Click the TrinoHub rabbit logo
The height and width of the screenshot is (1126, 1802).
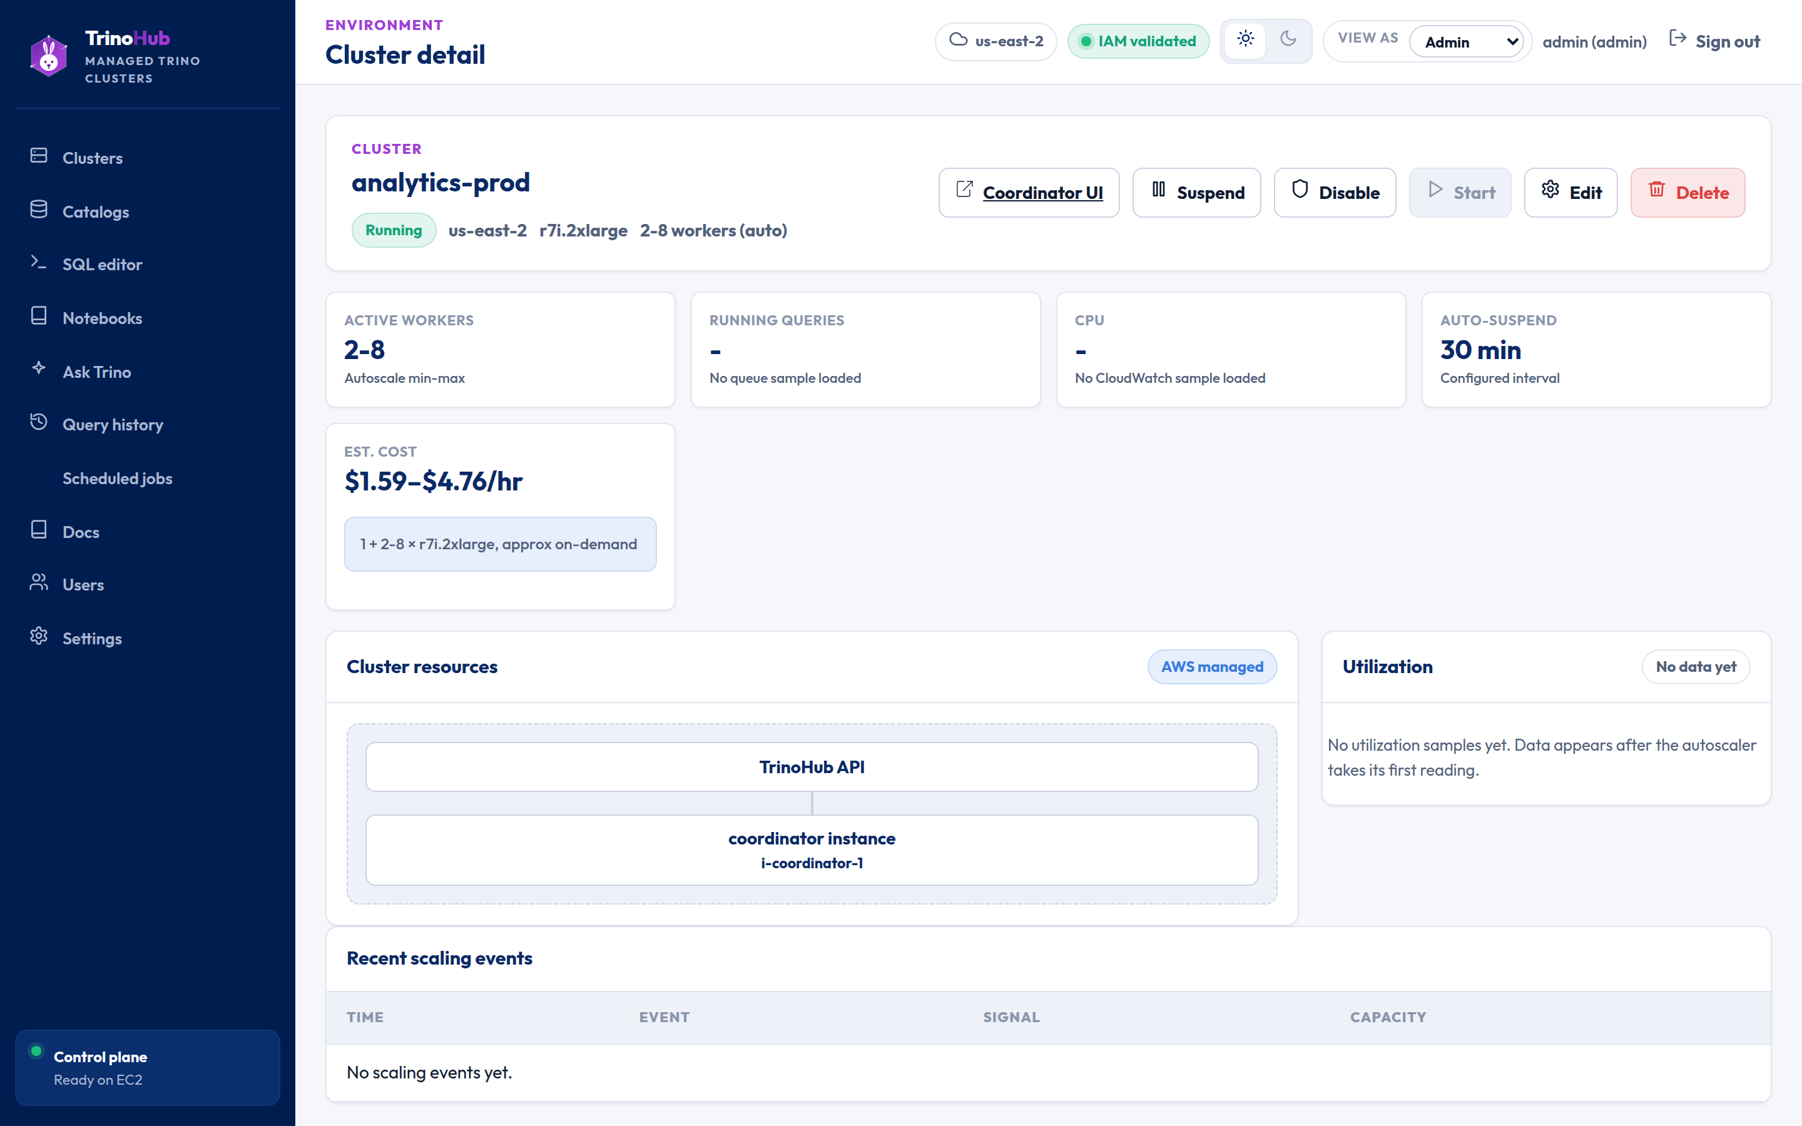click(x=48, y=56)
